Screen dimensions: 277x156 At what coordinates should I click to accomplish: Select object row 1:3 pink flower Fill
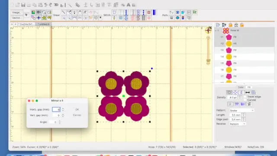click(x=245, y=50)
